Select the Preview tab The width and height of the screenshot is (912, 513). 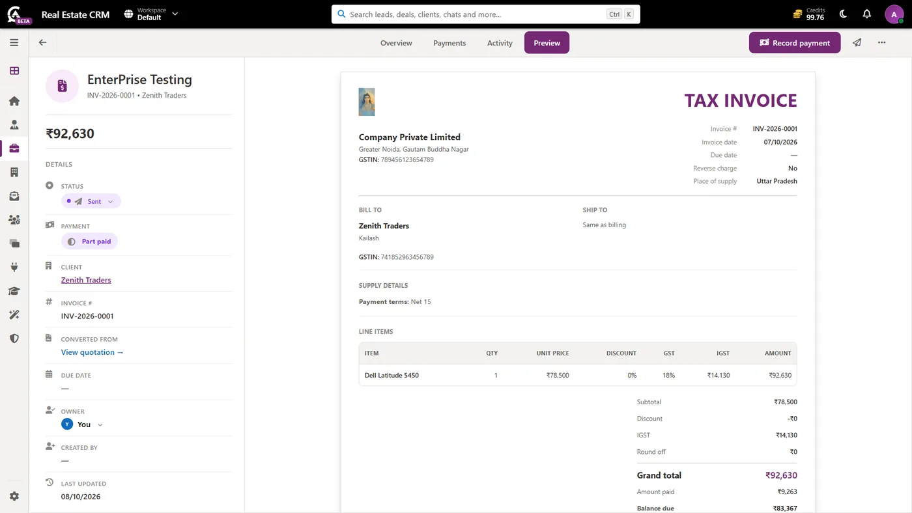(547, 43)
